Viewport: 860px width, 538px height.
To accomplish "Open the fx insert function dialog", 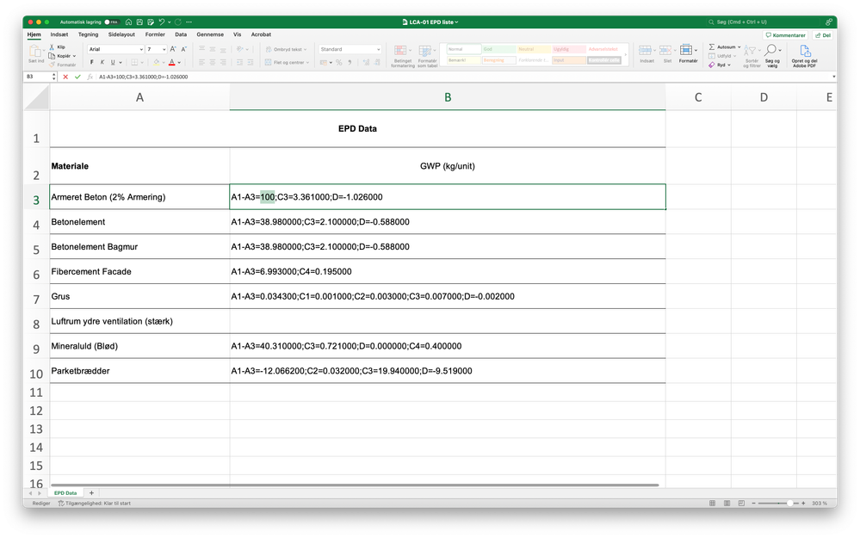I will (x=90, y=77).
